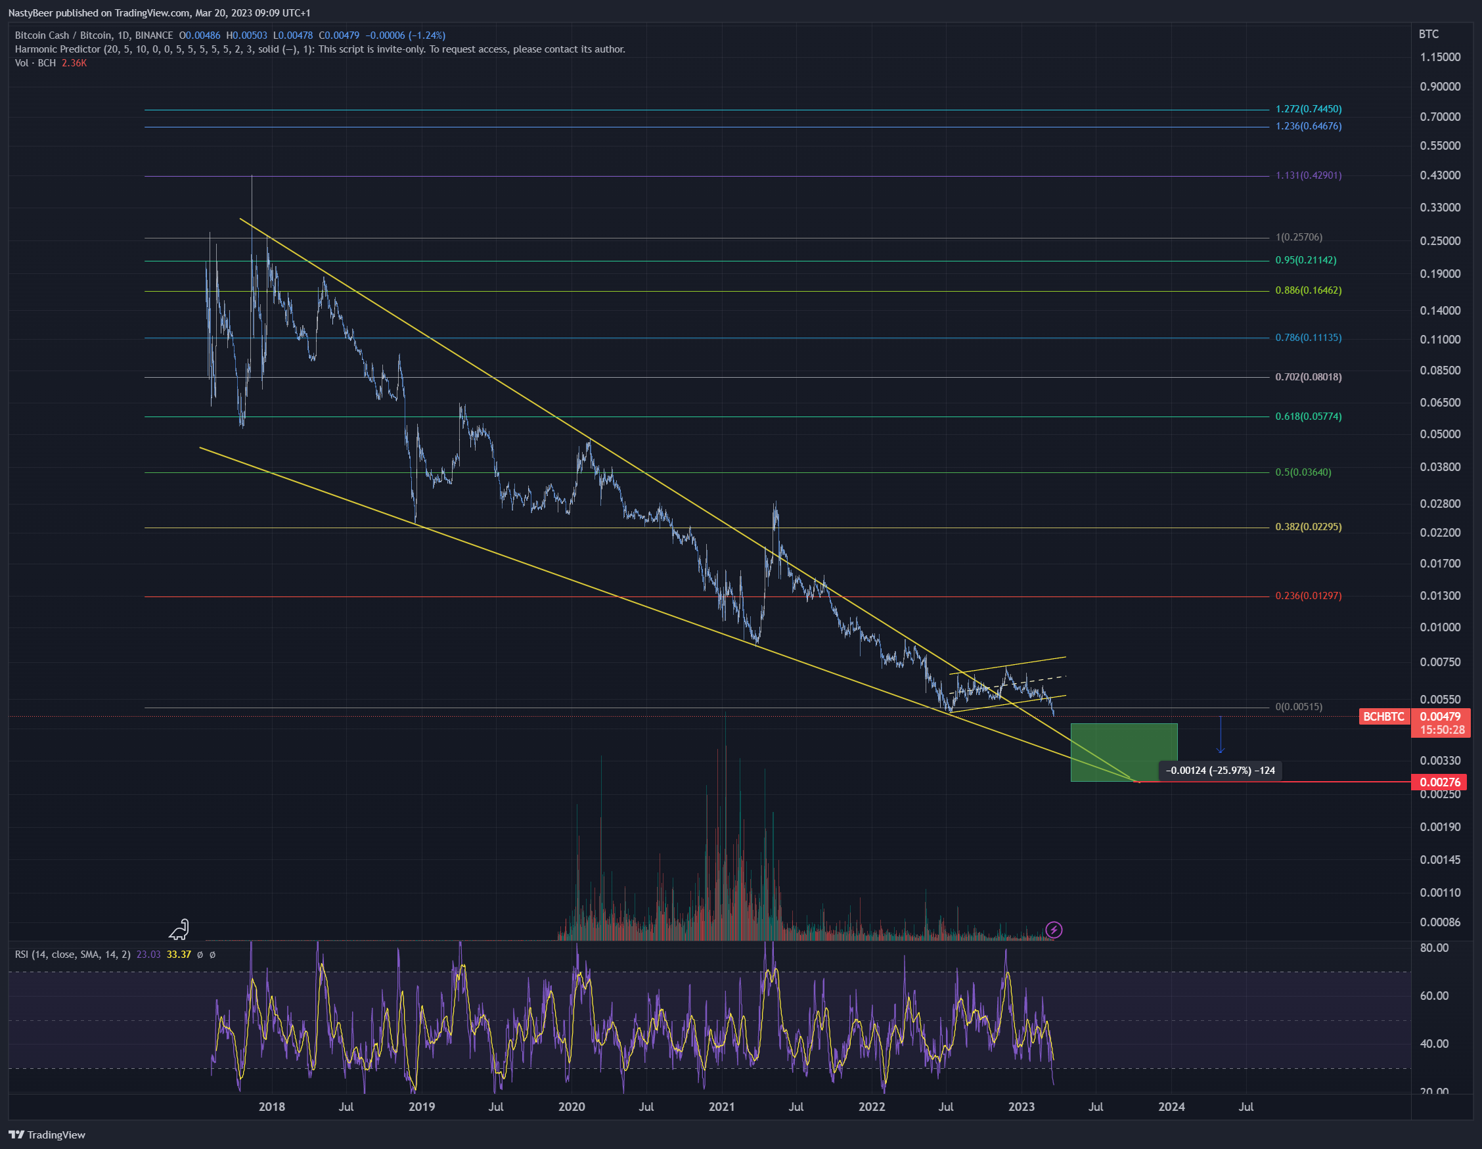Click the RSI (14, close, SMA, 14, 2) legend
The height and width of the screenshot is (1149, 1482).
pyautogui.click(x=73, y=955)
